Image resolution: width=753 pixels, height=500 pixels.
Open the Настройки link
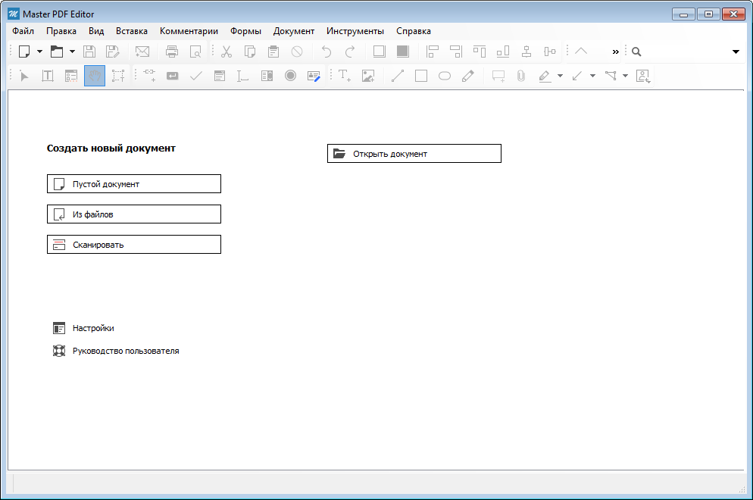click(83, 328)
